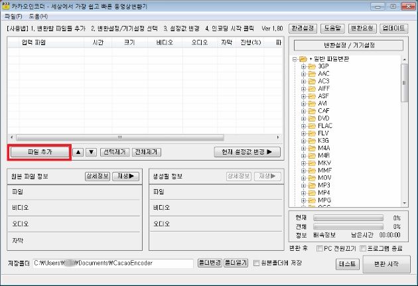Click the 업데이트 button
This screenshot has width=418, height=286.
pyautogui.click(x=393, y=29)
